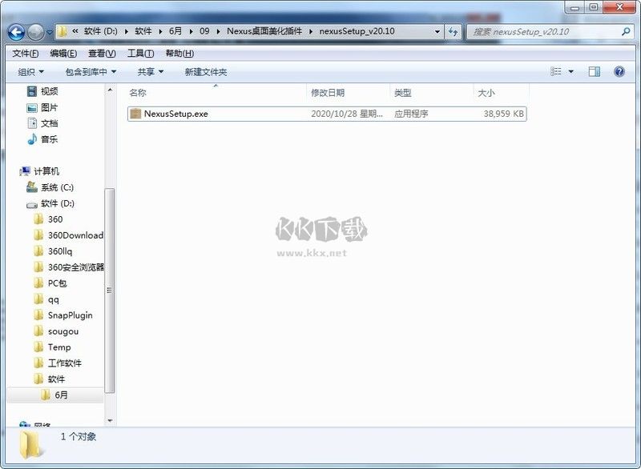Open the 共享 dropdown
This screenshot has height=469, width=641.
pyautogui.click(x=151, y=72)
